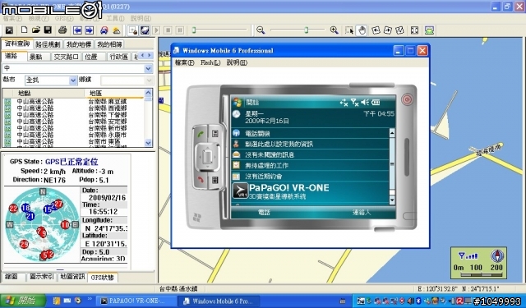
Task: Click the results list scrollbar up arrow
Action: pyautogui.click(x=148, y=93)
